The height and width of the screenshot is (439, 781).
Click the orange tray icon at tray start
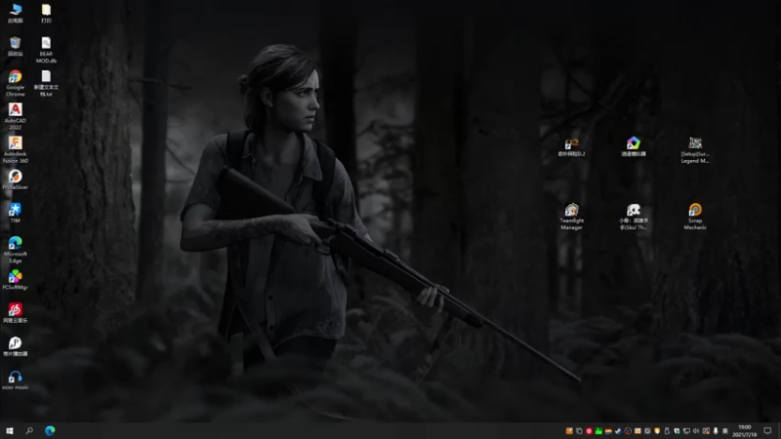(569, 431)
